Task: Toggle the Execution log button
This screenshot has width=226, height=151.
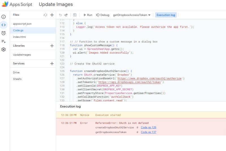Action: pos(166,15)
